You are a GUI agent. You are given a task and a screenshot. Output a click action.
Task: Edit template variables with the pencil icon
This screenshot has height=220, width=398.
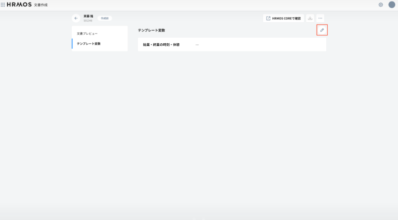coord(322,30)
